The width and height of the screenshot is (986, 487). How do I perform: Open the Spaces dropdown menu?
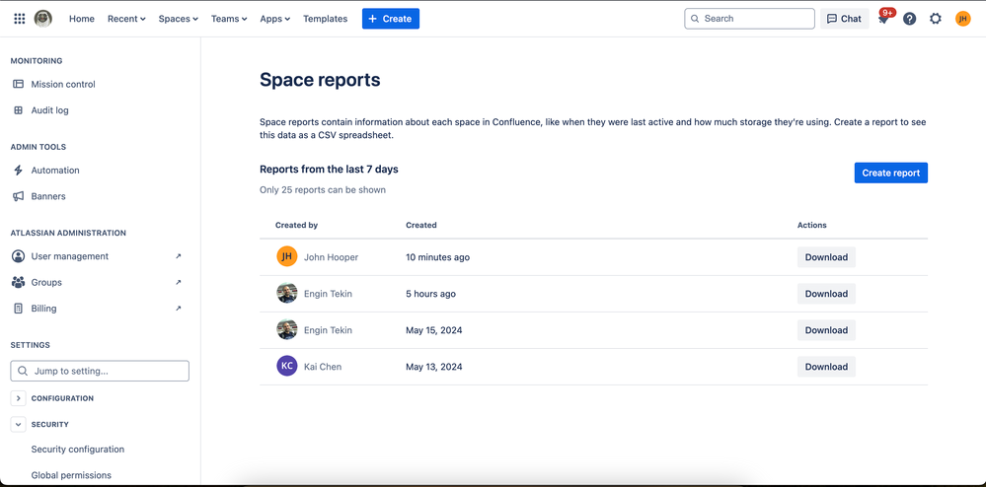click(x=178, y=19)
